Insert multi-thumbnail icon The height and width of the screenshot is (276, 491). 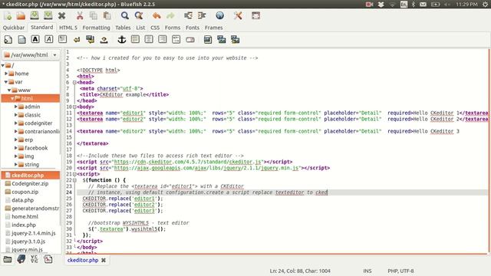pos(236,39)
